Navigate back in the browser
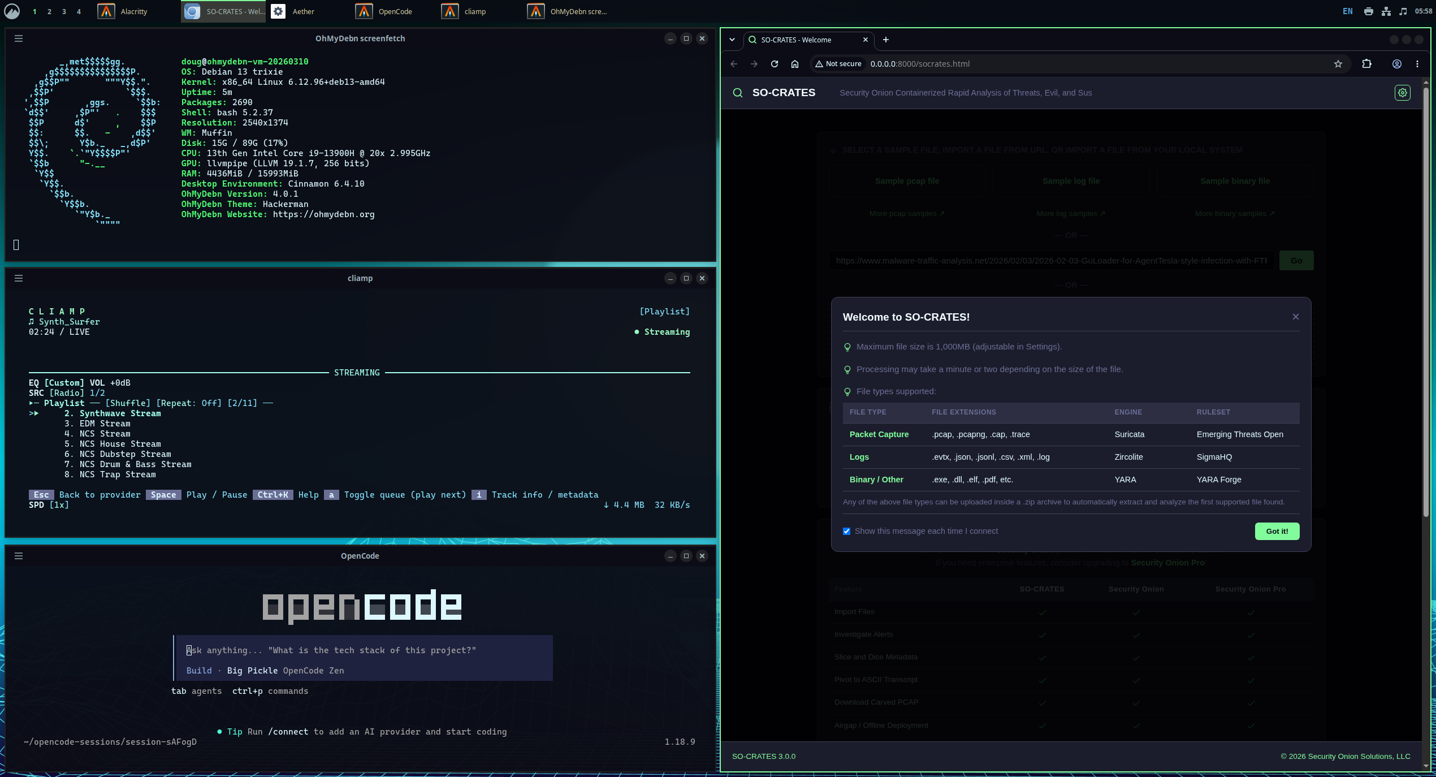The width and height of the screenshot is (1436, 777). (734, 64)
